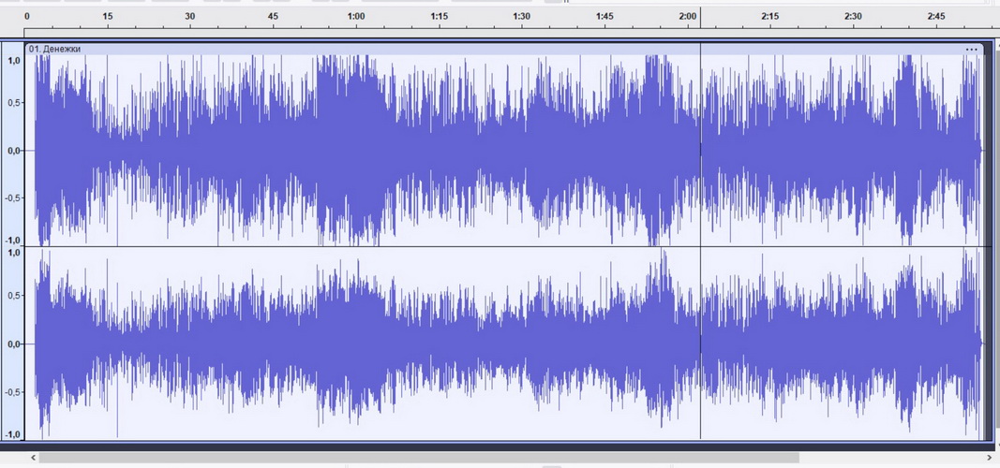This screenshot has height=468, width=1000.
Task: Click the 0,0 label on upper channel scale
Action: click(x=13, y=151)
